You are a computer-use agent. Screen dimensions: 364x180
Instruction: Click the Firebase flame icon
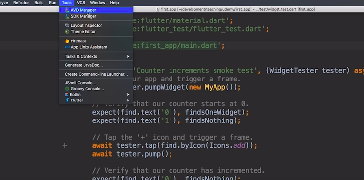point(67,41)
